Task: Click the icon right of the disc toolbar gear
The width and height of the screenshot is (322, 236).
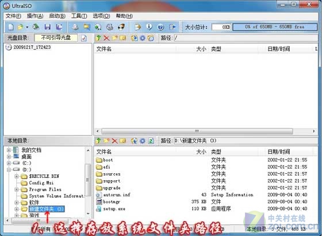Action: [x=151, y=38]
